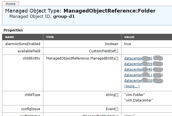This screenshot has height=116, width=172.
Task: Select the childEntity property name
Action: (31, 58)
